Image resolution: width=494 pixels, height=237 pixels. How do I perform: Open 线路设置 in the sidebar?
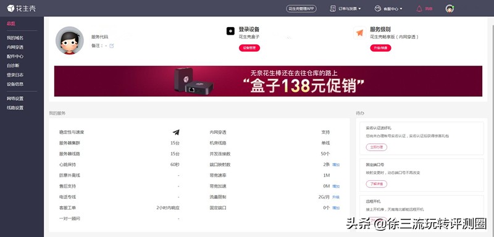tap(15, 107)
